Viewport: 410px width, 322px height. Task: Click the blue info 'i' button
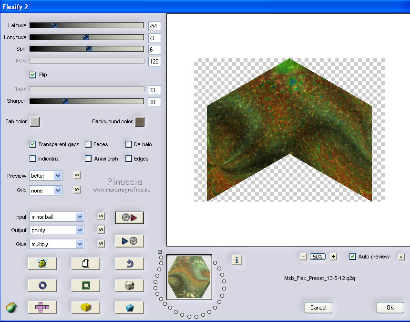tap(236, 260)
